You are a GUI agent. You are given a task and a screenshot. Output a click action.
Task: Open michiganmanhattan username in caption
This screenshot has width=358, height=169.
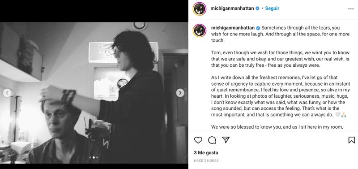tap(233, 28)
